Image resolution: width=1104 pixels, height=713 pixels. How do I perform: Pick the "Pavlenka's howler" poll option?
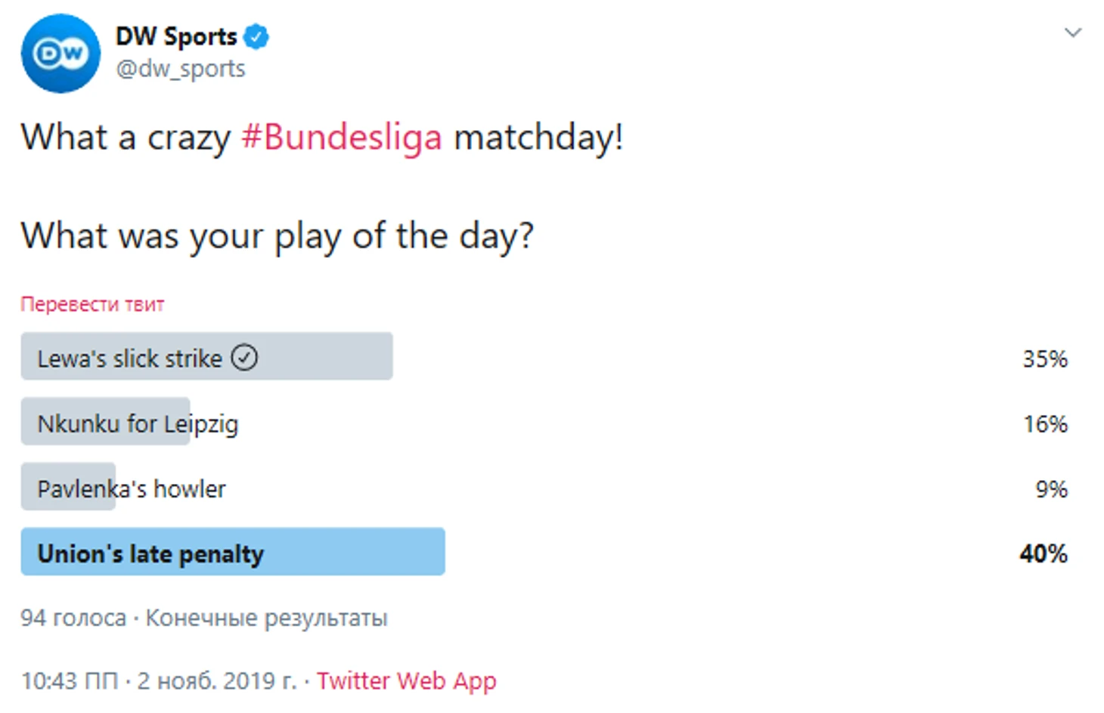click(x=132, y=489)
